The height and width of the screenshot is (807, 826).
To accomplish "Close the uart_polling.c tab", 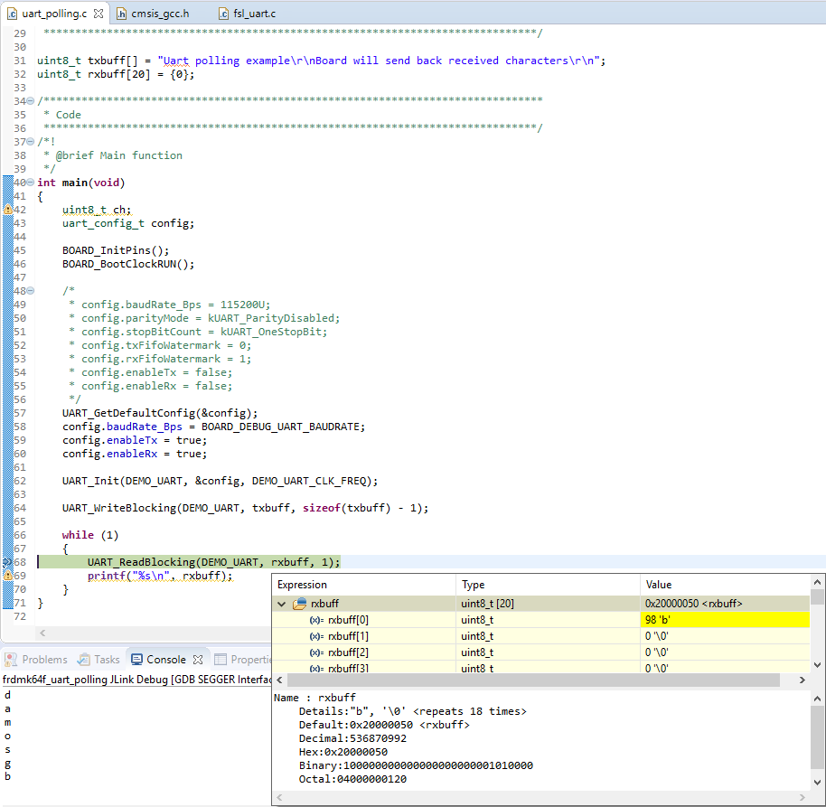I will tap(99, 14).
